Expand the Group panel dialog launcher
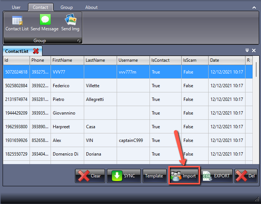The width and height of the screenshot is (261, 204). pos(79,41)
